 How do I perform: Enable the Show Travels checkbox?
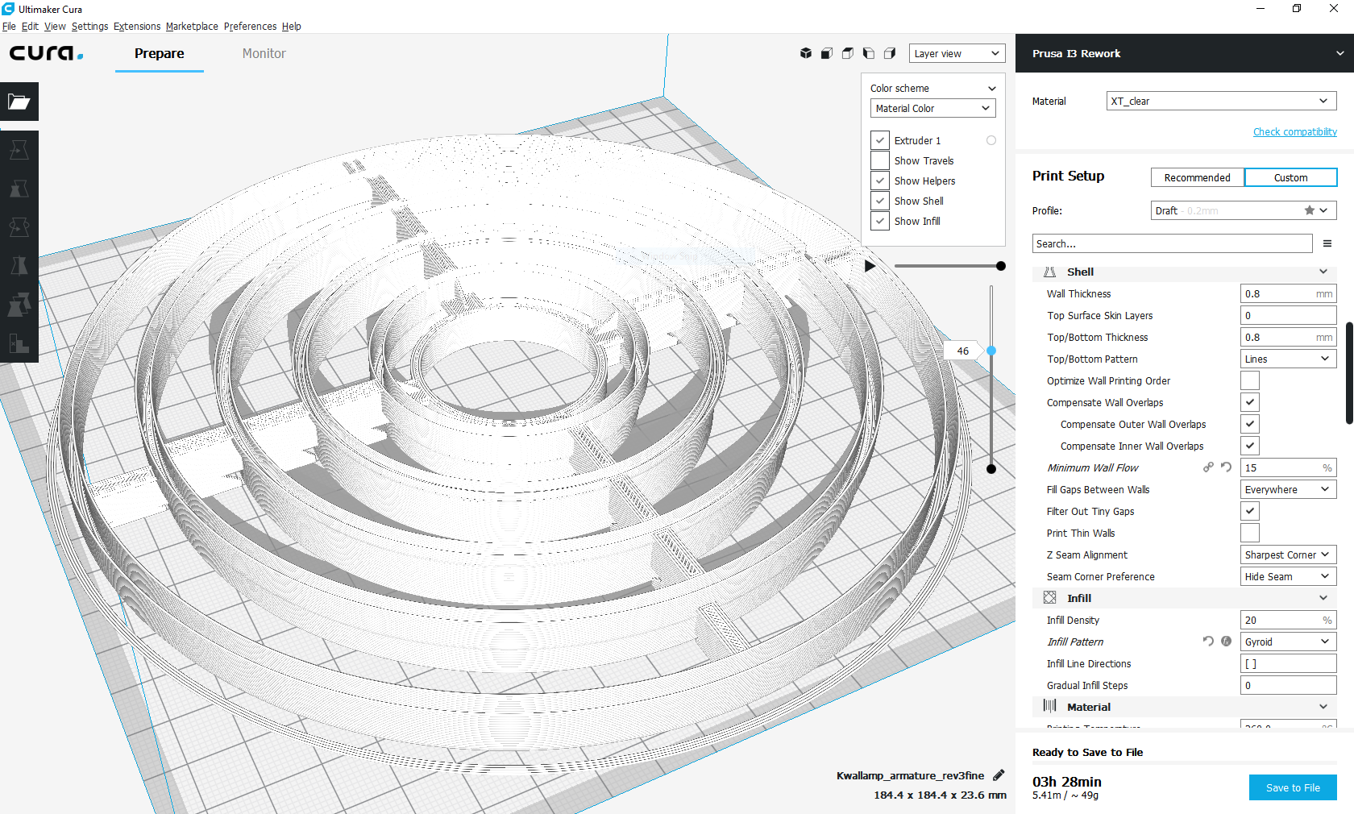point(880,160)
